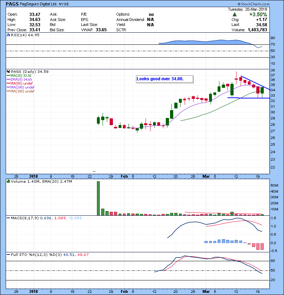Click the Feb label on price chart axis

(124, 177)
